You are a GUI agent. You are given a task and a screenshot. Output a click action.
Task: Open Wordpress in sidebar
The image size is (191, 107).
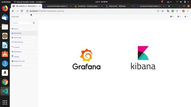tap(24, 52)
